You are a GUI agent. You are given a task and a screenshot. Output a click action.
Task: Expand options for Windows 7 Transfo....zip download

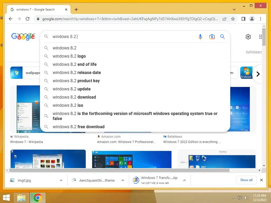coord(184,180)
